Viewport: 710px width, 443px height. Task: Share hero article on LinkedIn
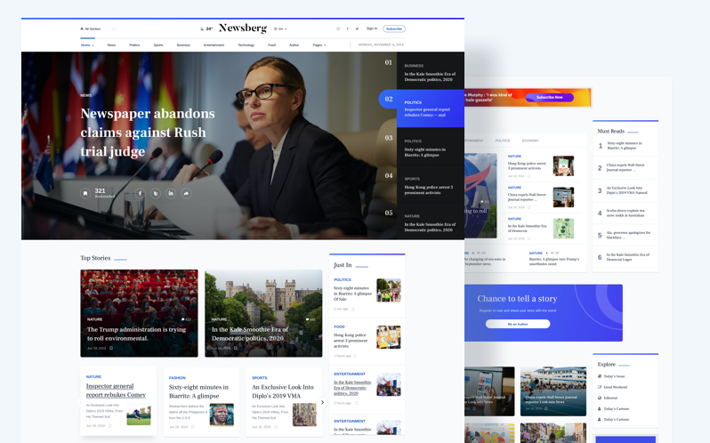point(171,193)
